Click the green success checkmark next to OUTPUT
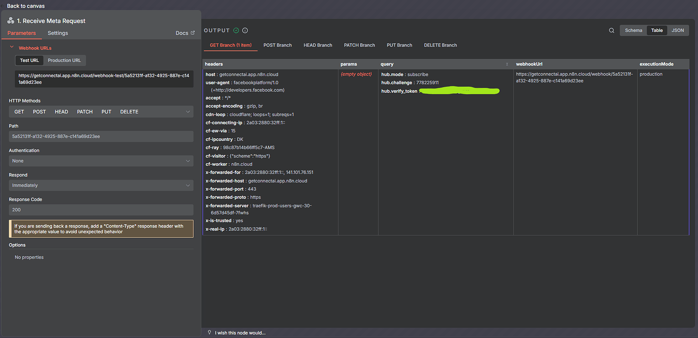Image resolution: width=698 pixels, height=338 pixels. (236, 30)
